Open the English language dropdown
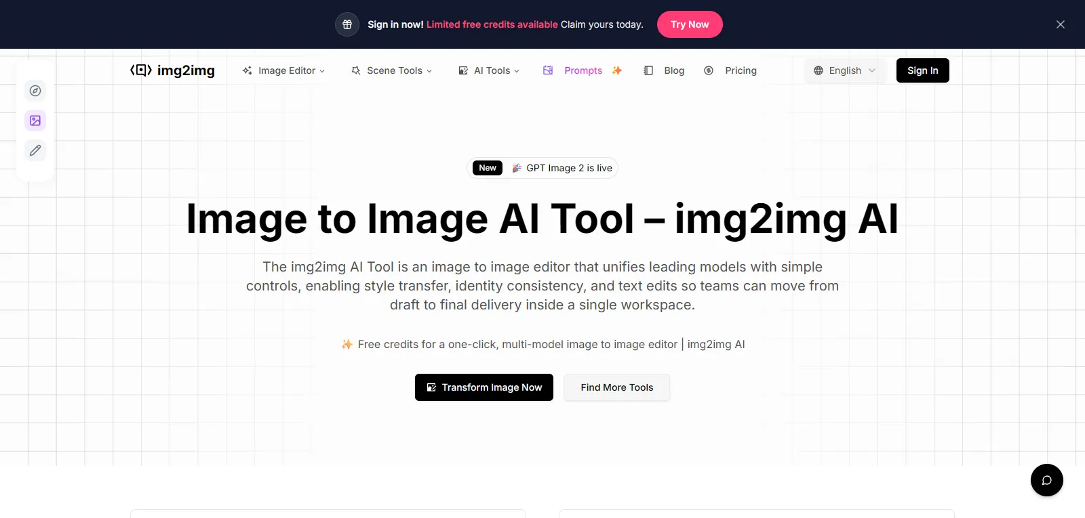This screenshot has height=518, width=1085. tap(845, 70)
